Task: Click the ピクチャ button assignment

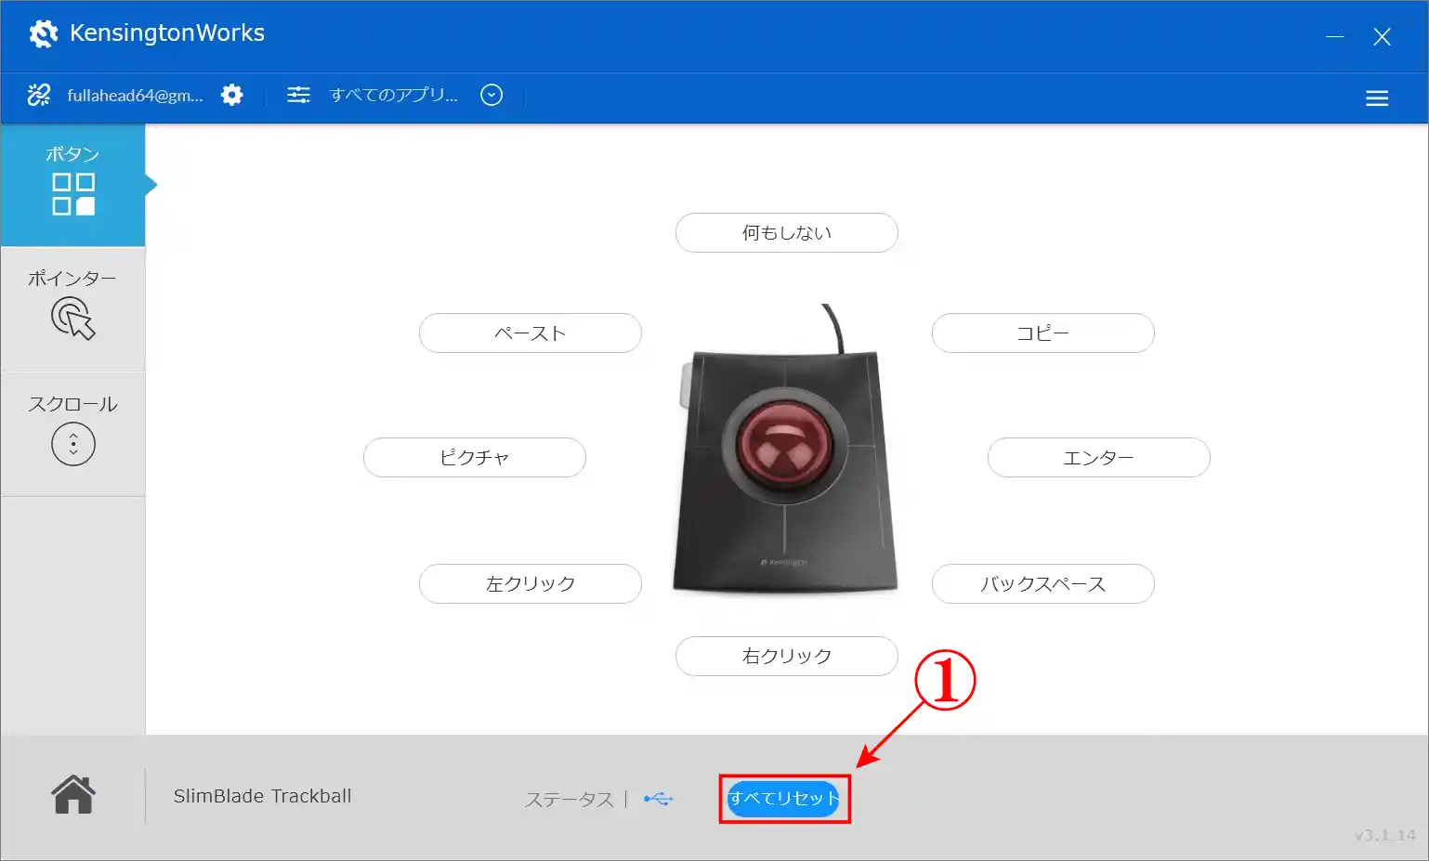Action: pyautogui.click(x=474, y=457)
